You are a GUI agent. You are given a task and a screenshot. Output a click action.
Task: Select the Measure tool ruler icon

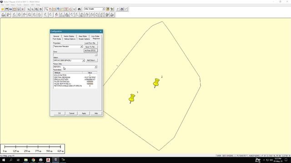coord(54,9)
